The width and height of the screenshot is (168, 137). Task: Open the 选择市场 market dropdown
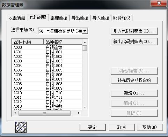click(x=85, y=31)
